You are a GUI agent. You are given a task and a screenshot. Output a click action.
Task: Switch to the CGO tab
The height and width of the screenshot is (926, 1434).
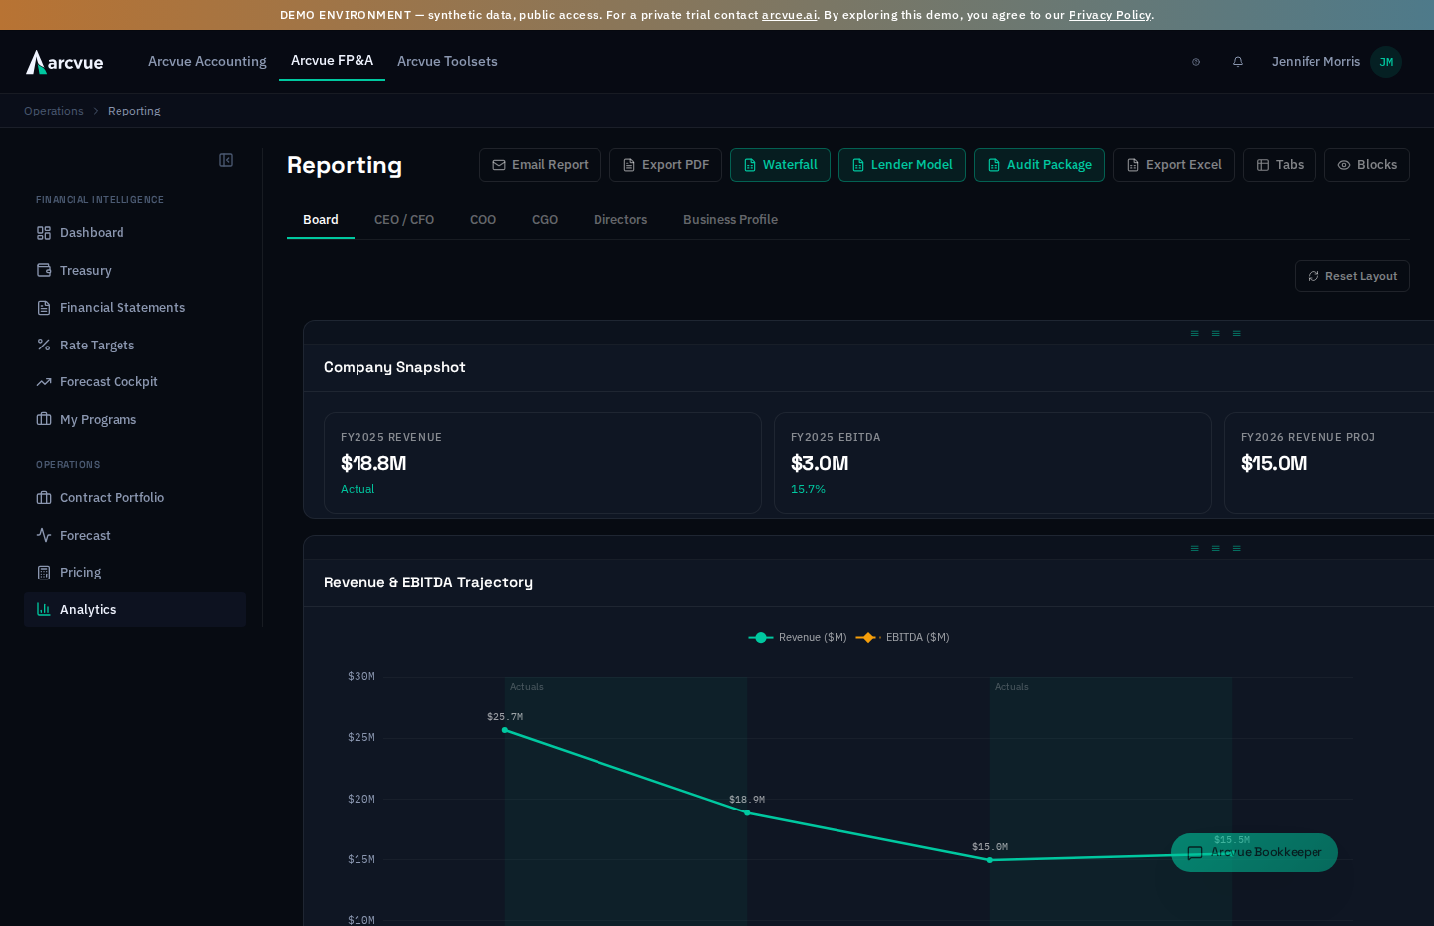coord(545,220)
